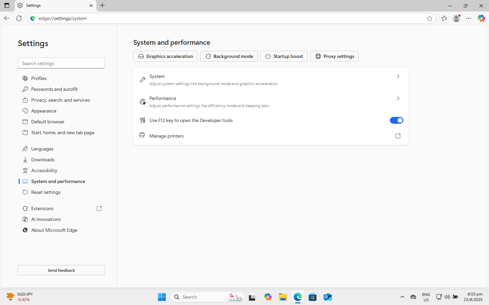
Task: Click the Developer tools icon
Action: (143, 120)
